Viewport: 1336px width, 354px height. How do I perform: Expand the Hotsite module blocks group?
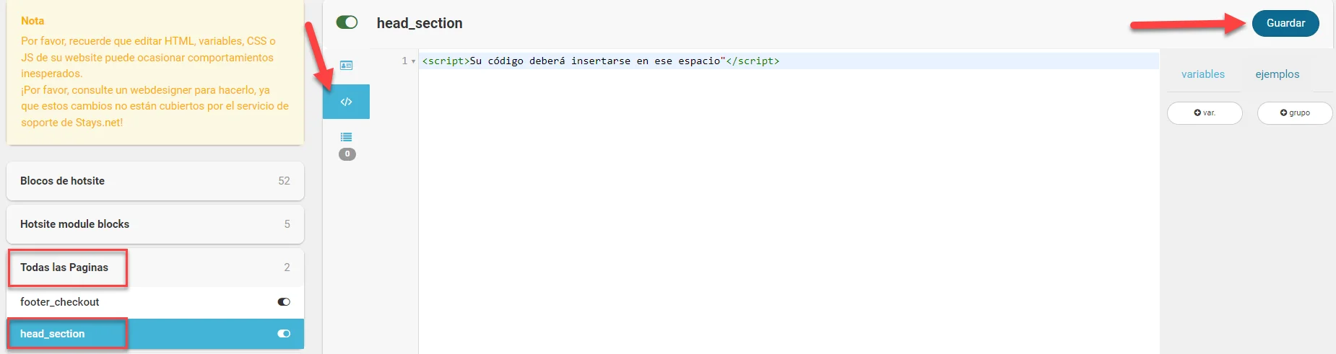pyautogui.click(x=155, y=224)
